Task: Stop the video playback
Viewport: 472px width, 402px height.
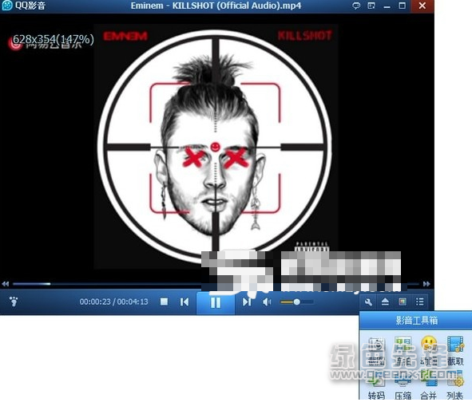Action: [x=164, y=301]
